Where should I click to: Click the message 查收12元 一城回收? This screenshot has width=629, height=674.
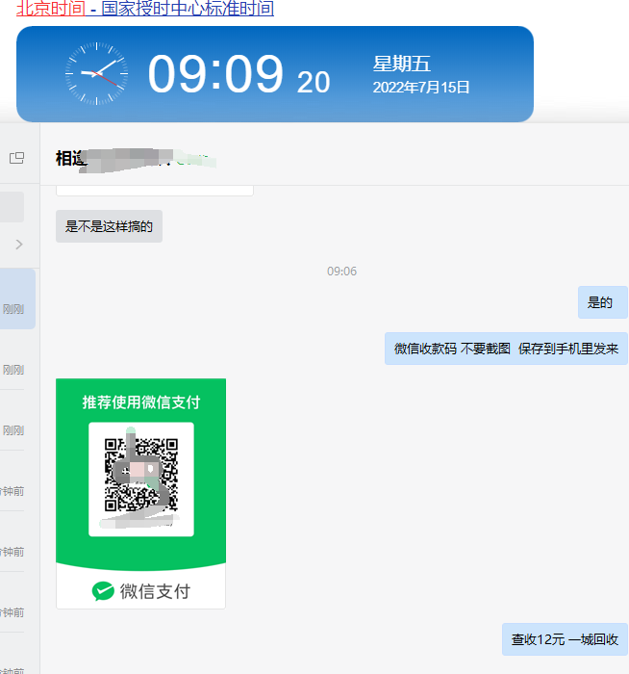pos(565,639)
